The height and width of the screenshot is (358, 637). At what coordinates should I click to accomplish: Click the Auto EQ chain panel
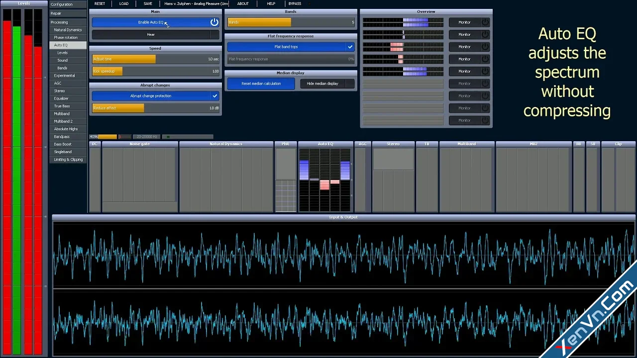click(325, 177)
